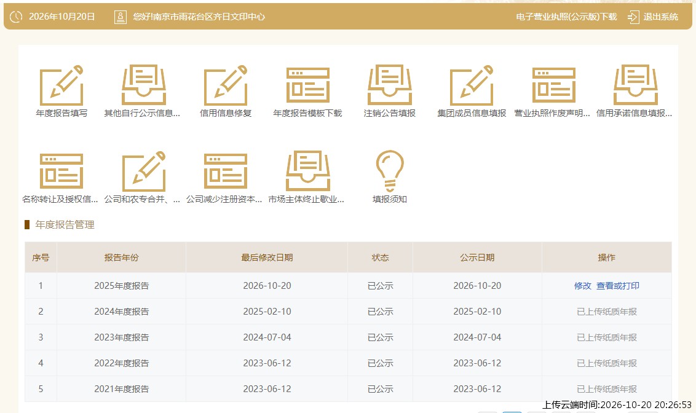Open 年度报告模板下载 icon

coord(307,85)
